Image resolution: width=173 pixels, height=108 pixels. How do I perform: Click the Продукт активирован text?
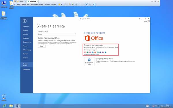pos(94,45)
